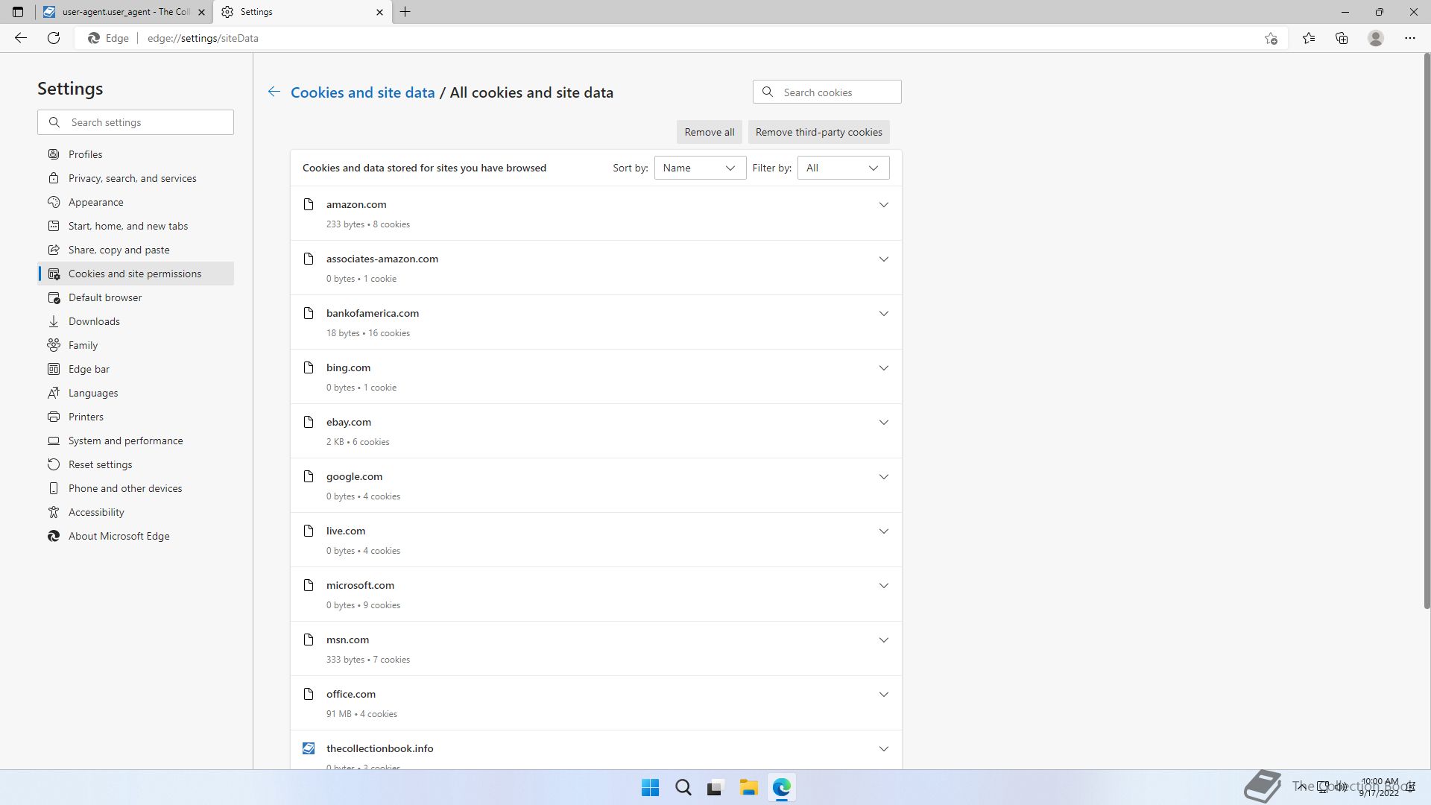Click the Edge site info icon in address bar
The image size is (1431, 805).
point(108,38)
